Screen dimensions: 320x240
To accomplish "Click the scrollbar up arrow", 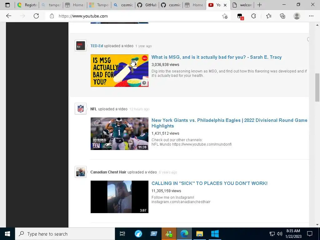I will tap(317, 25).
